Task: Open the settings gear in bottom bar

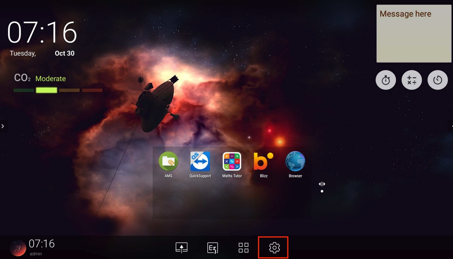Action: pyautogui.click(x=274, y=248)
